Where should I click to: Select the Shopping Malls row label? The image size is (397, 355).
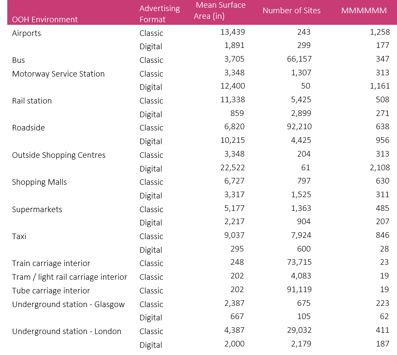[x=39, y=182]
